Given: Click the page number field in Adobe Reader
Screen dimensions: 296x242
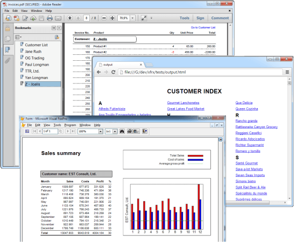Looking at the screenshot, I should 86,18.
